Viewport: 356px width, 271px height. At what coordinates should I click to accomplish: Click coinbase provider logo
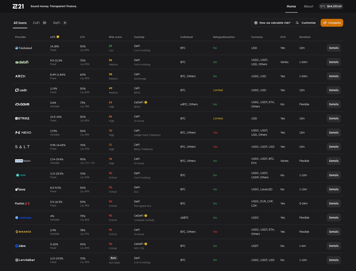click(x=23, y=218)
